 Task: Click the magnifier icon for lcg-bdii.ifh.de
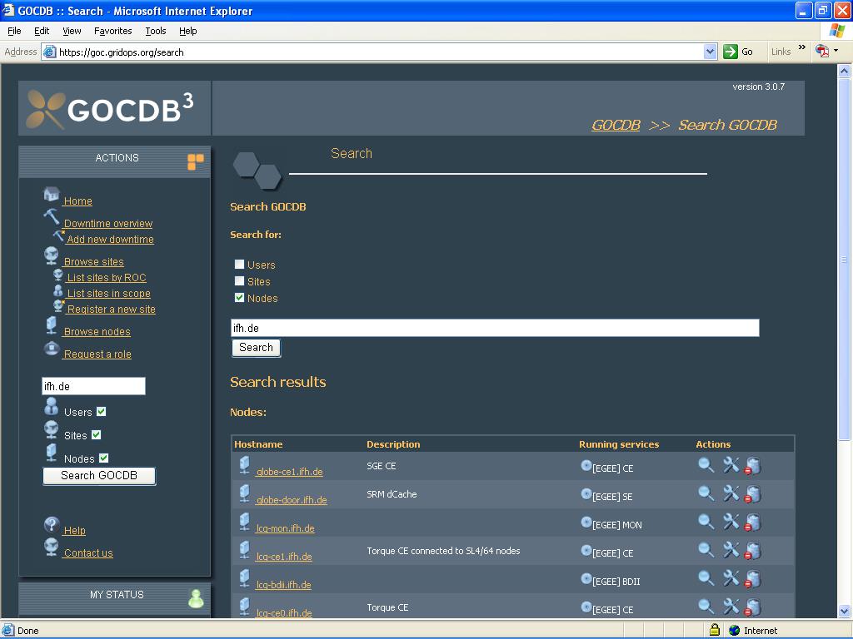point(706,578)
